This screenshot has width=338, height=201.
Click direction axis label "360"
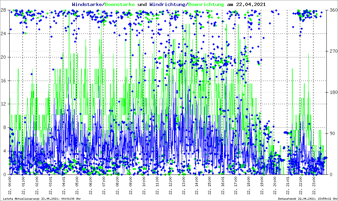[333, 10]
